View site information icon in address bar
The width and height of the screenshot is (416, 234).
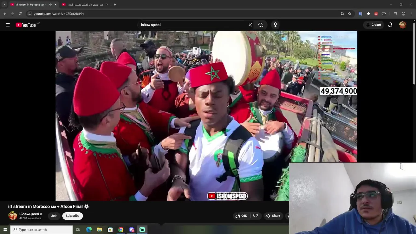click(x=30, y=14)
